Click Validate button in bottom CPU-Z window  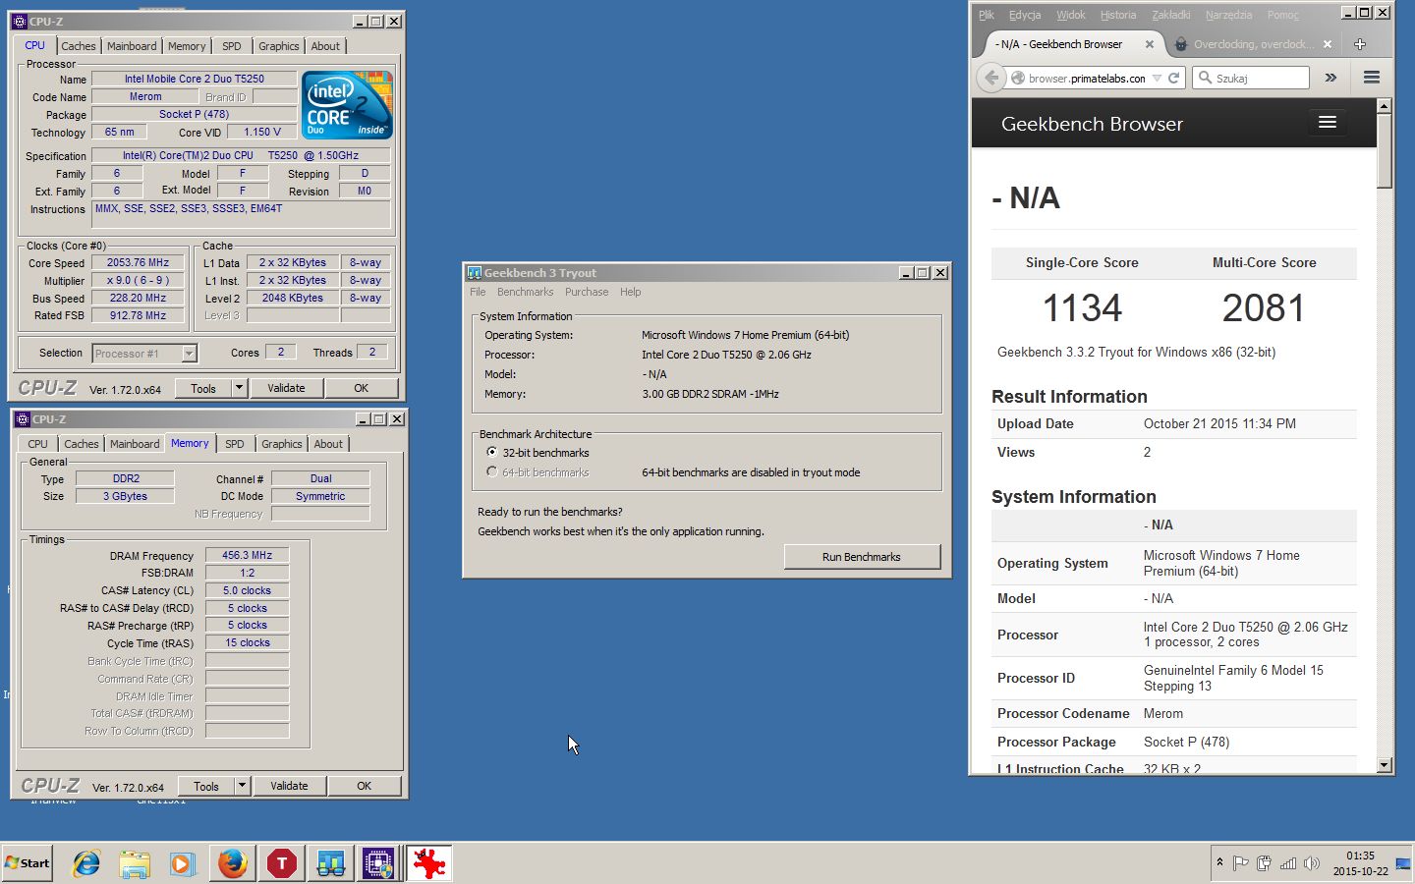pyautogui.click(x=289, y=786)
